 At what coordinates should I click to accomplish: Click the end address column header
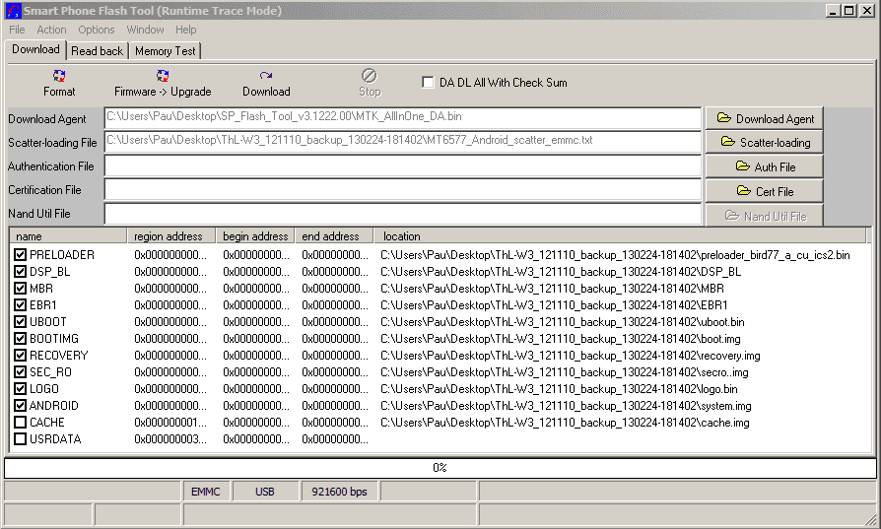coord(334,235)
